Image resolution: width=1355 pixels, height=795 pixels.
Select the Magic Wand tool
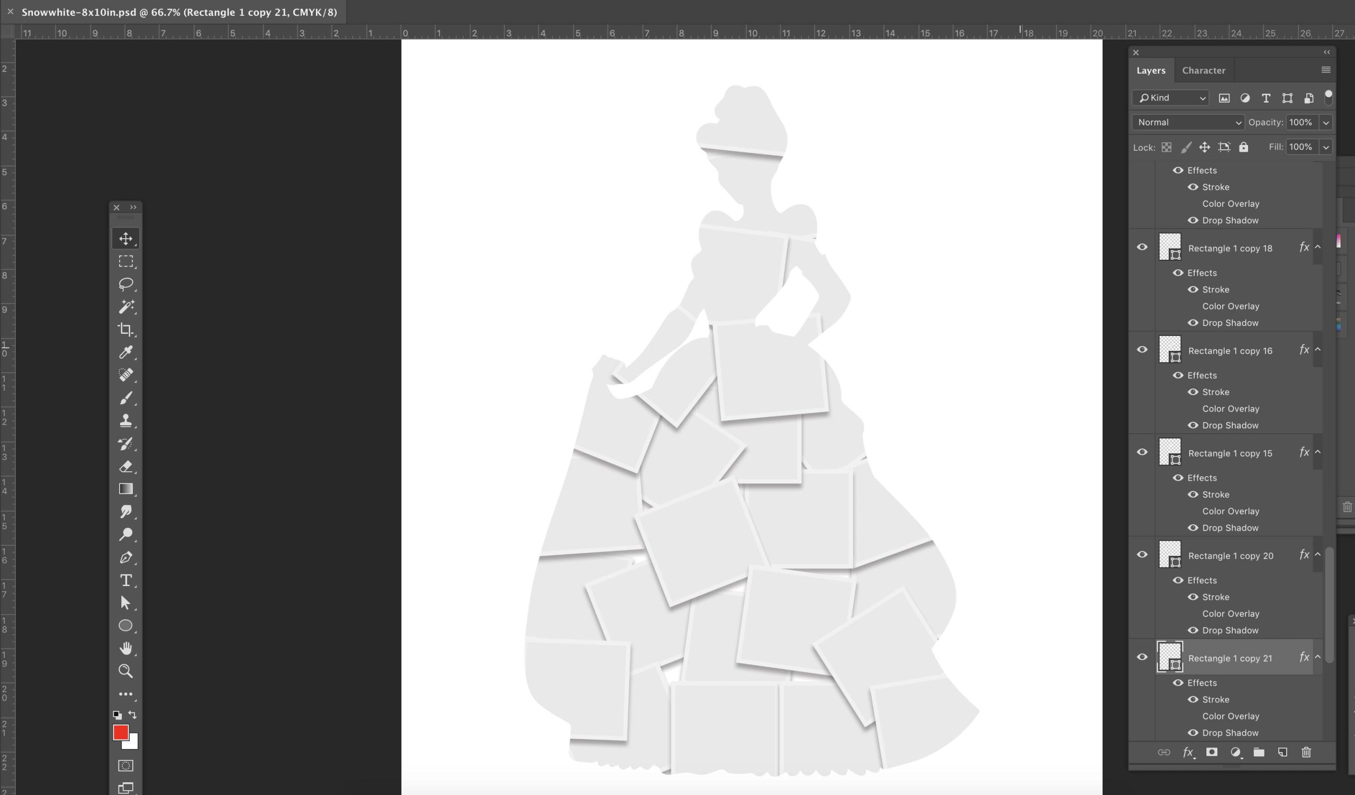(126, 306)
